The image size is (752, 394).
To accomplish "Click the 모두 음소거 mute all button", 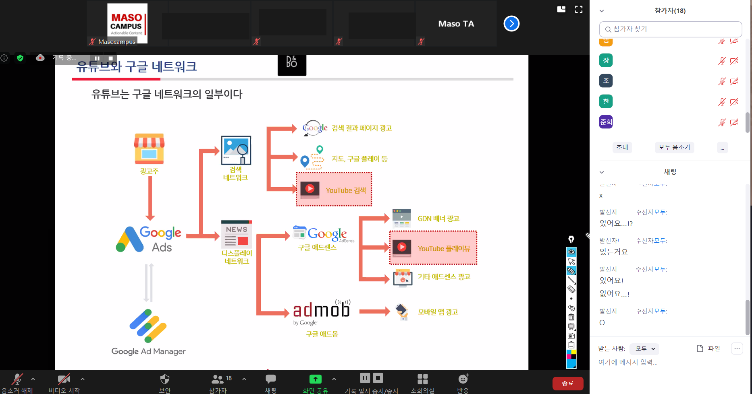I will 674,147.
